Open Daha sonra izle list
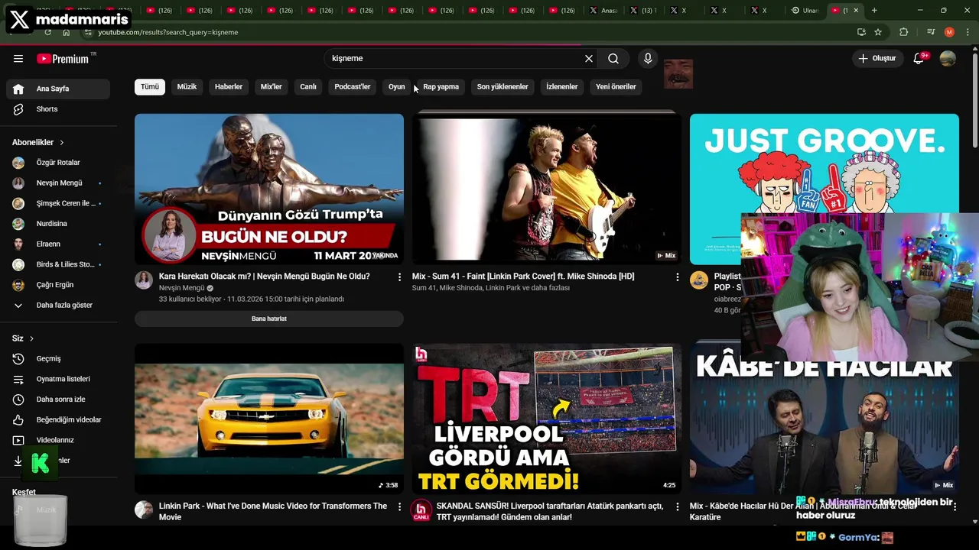 click(58, 400)
